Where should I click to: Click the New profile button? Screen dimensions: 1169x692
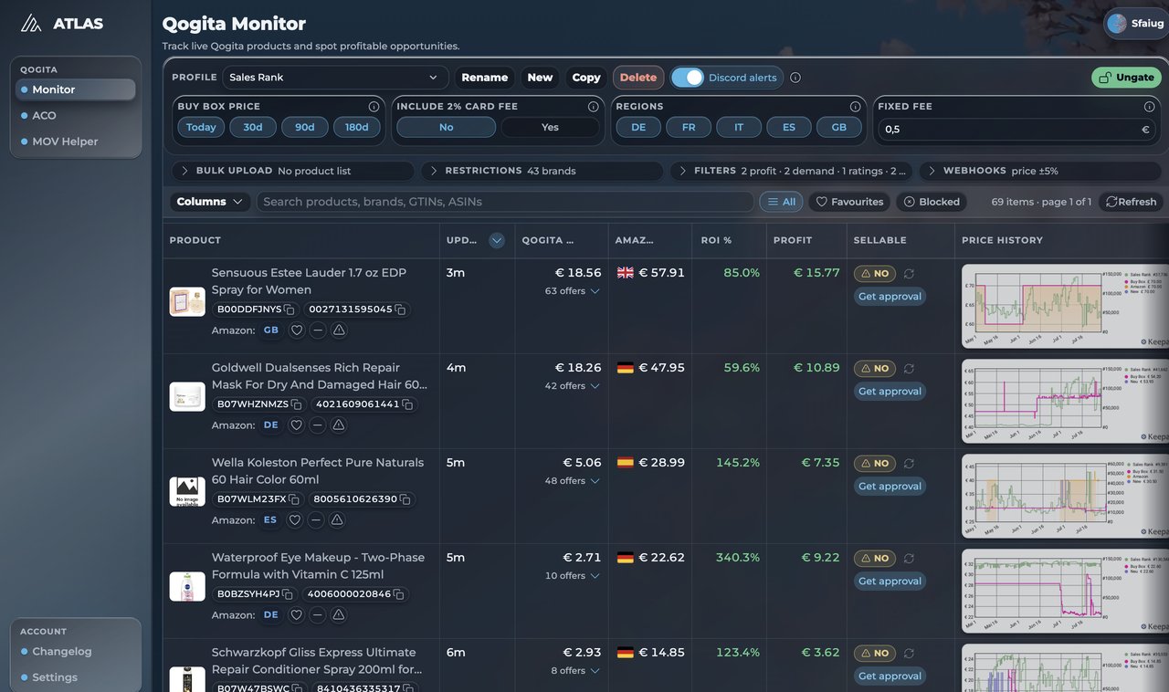pyautogui.click(x=540, y=78)
